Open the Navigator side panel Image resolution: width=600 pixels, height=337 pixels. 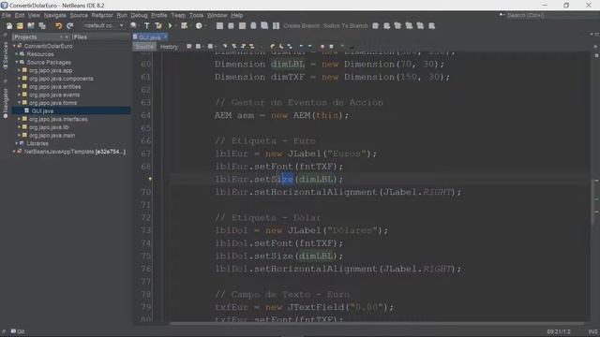tap(5, 103)
